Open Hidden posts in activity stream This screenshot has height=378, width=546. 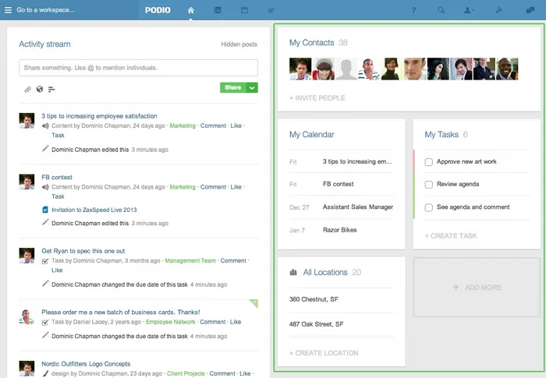(x=239, y=44)
